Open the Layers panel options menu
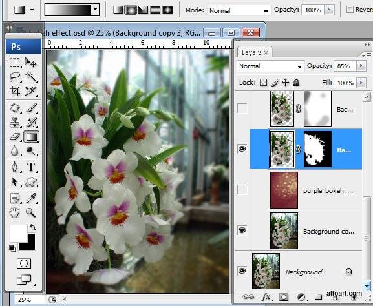This screenshot has height=306, width=373. pyautogui.click(x=367, y=56)
